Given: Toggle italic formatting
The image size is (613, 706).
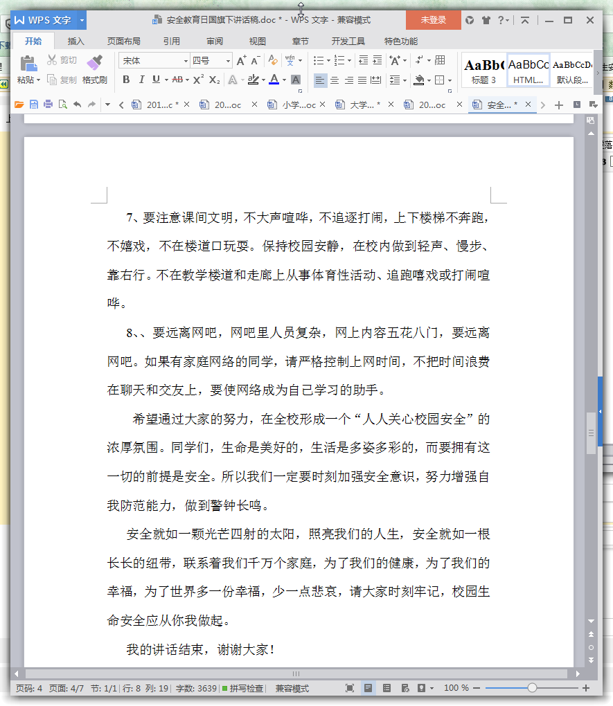Looking at the screenshot, I should tap(141, 80).
